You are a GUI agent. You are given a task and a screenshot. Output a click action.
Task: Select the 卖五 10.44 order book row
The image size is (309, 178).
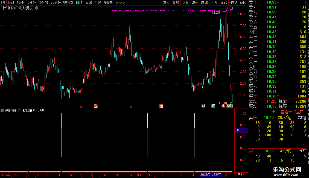278,27
